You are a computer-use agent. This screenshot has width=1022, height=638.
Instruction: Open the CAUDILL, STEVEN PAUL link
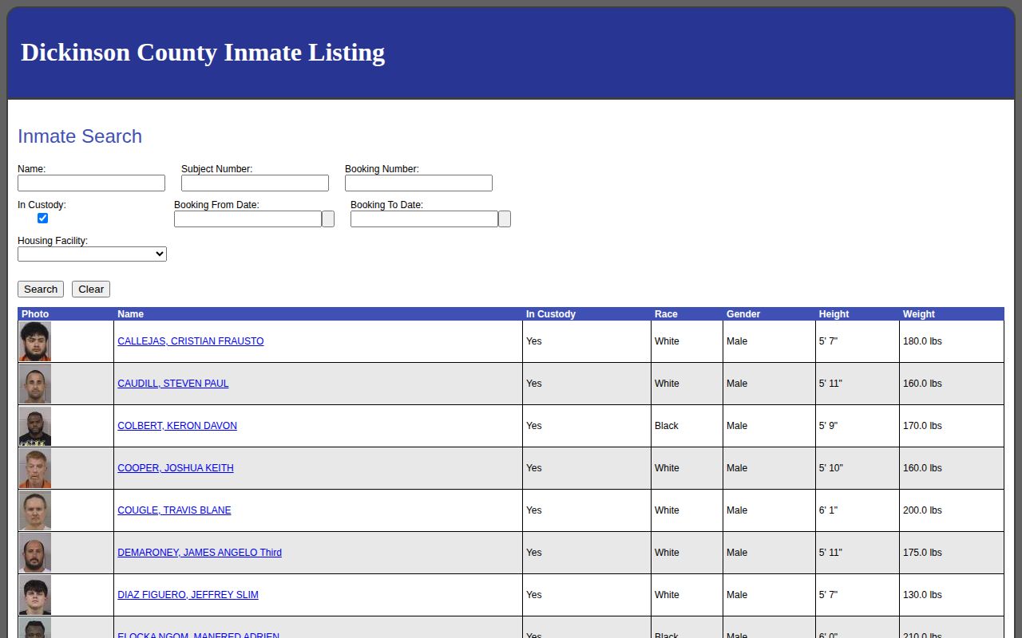[x=173, y=384]
